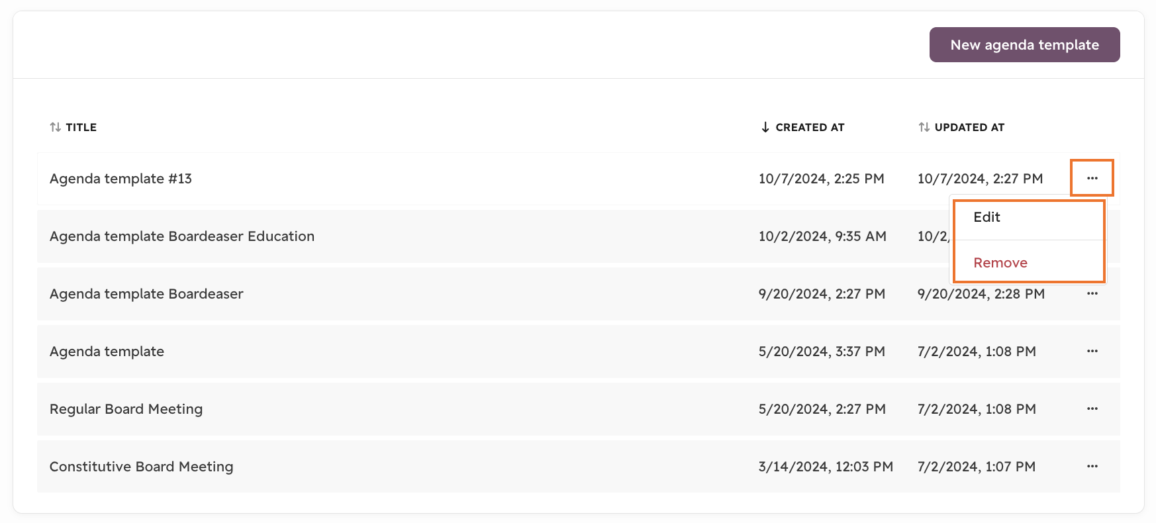Sort by the CREATED AT column header

[x=810, y=127]
